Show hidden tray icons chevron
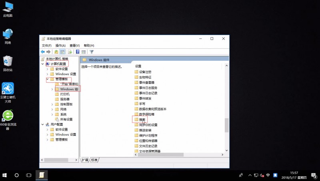 250,175
